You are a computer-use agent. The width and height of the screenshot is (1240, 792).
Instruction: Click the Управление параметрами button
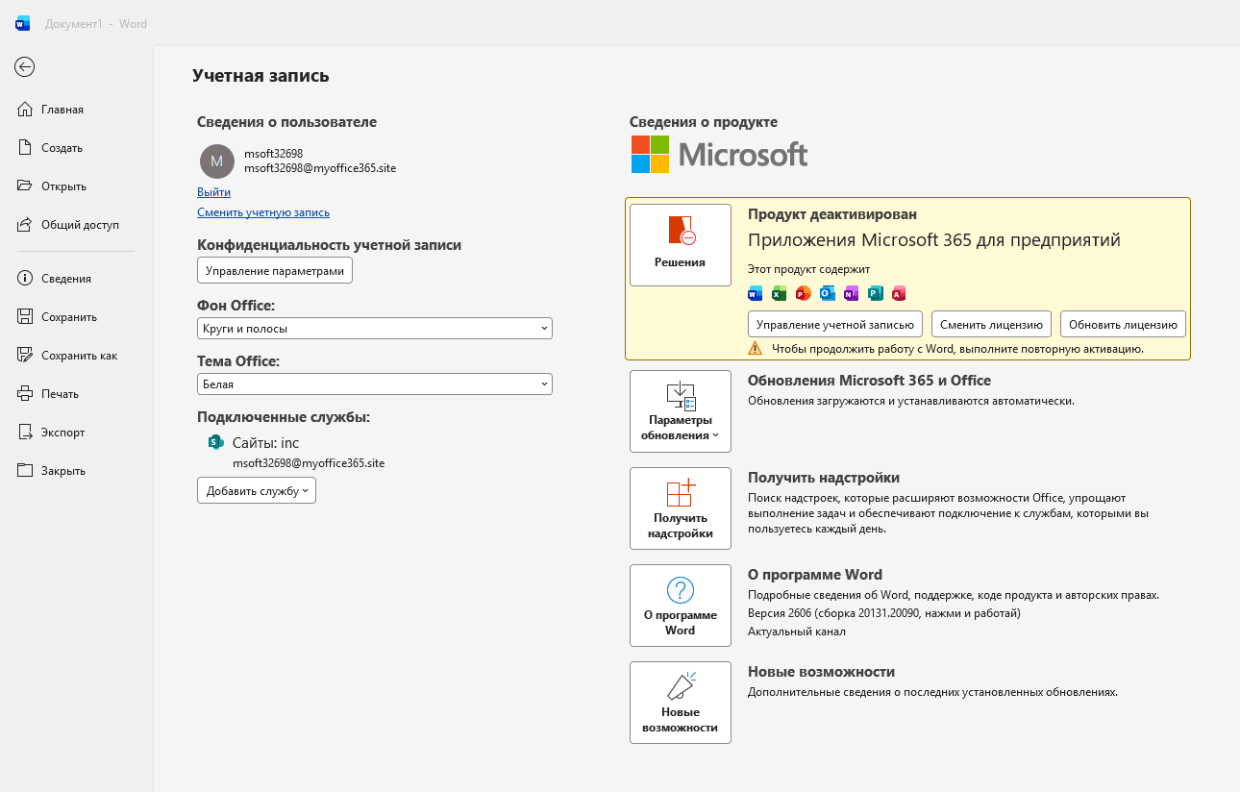[275, 271]
